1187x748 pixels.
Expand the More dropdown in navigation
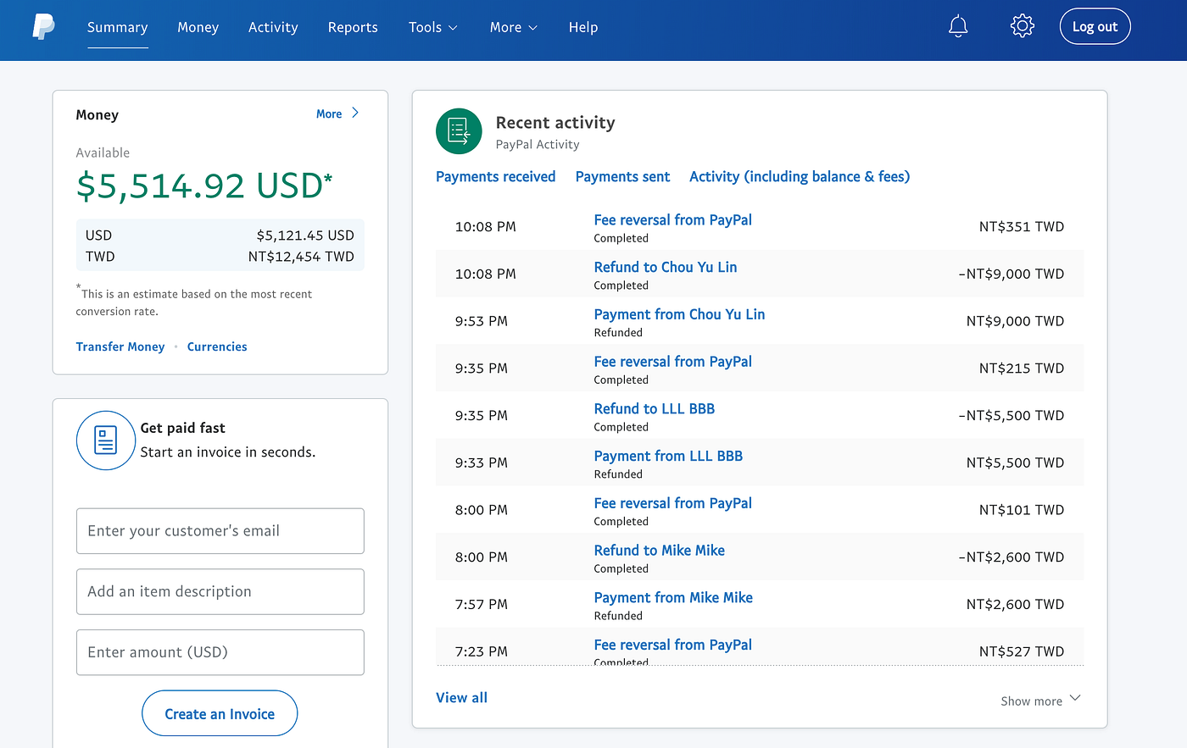[x=514, y=27]
